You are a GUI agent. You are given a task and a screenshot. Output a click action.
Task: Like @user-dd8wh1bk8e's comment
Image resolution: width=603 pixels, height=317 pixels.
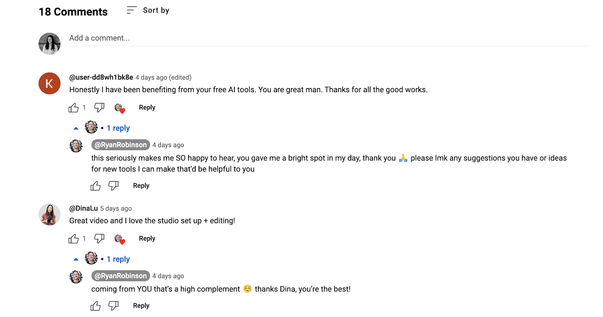click(73, 108)
